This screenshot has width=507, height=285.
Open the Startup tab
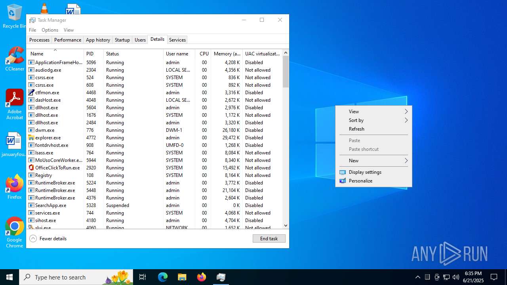(x=122, y=40)
